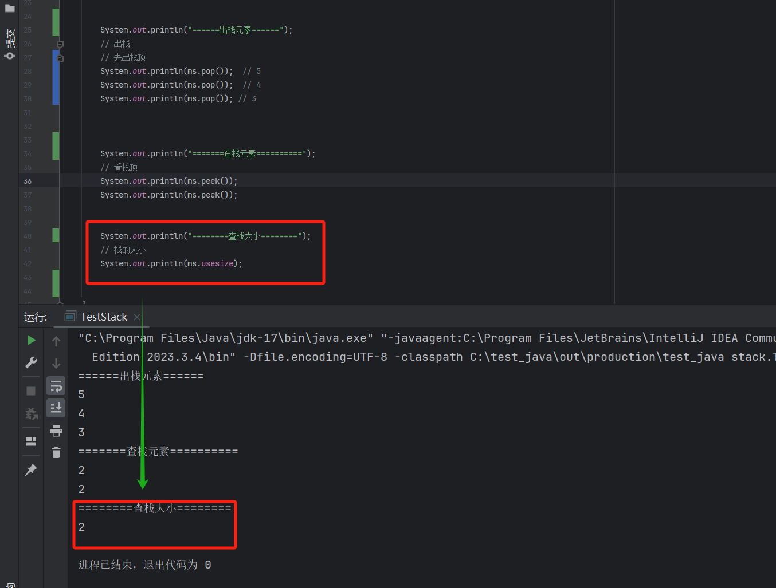776x588 pixels.
Task: Open the Commit tool window sidebar icon
Action: 10,45
